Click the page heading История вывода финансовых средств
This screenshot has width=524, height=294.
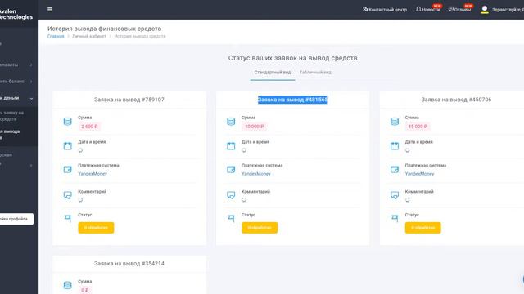click(104, 29)
